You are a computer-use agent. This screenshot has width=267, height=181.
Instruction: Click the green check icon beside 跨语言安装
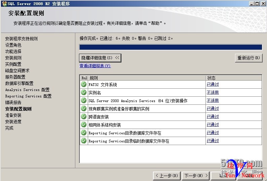click(84, 117)
